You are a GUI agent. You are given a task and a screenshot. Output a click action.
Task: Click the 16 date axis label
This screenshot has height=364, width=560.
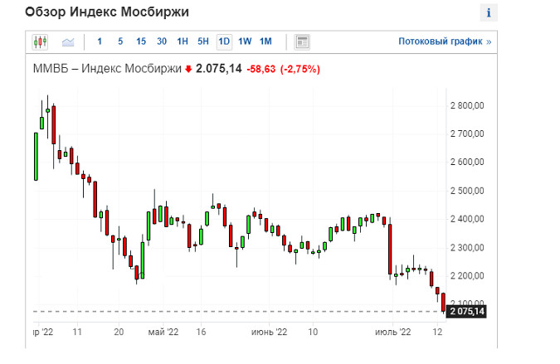(x=201, y=332)
